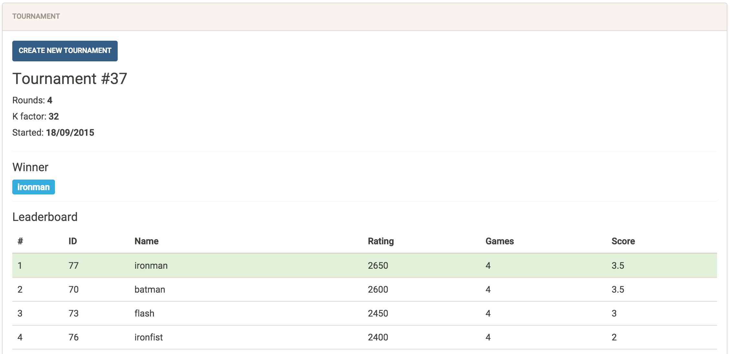Screen dimensions: 730x354
Task: Click the Games column header
Action: click(499, 241)
